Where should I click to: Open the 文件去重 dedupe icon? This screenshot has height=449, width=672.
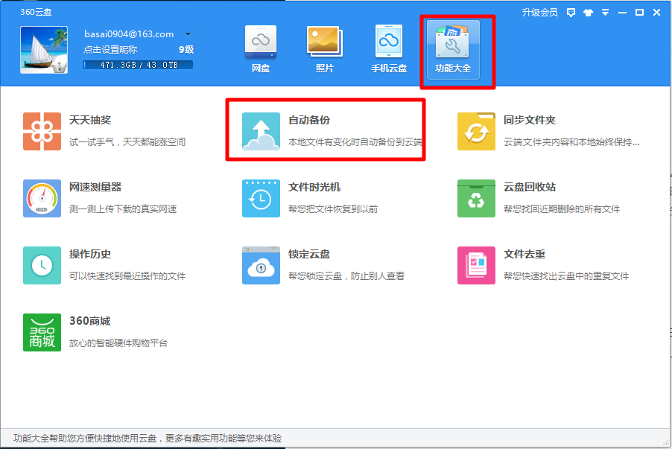(476, 265)
